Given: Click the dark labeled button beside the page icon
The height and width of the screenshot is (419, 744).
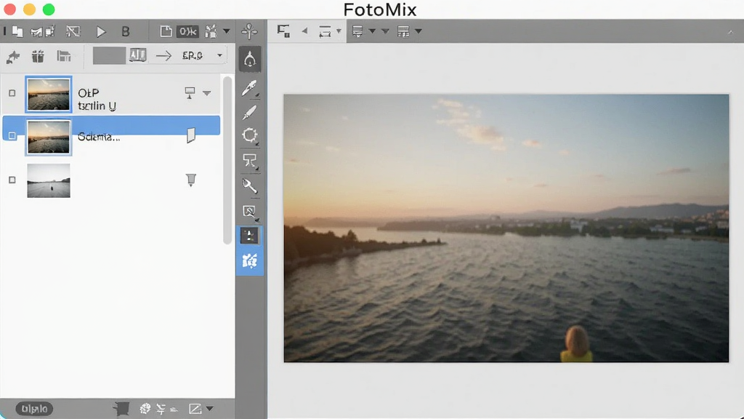Looking at the screenshot, I should (188, 31).
